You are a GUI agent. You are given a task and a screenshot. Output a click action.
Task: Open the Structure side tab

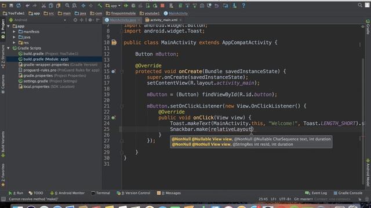tap(3, 57)
